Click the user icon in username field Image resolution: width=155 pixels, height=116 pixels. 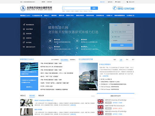(x=113, y=32)
